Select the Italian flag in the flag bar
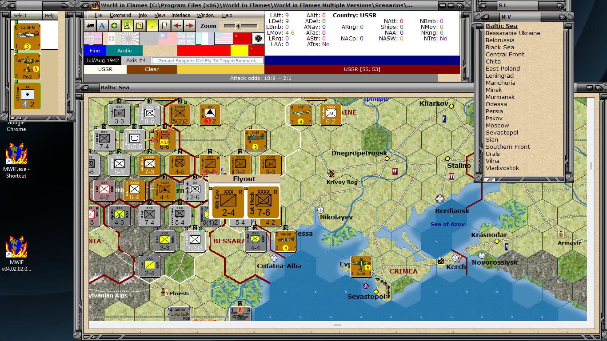 [112, 39]
